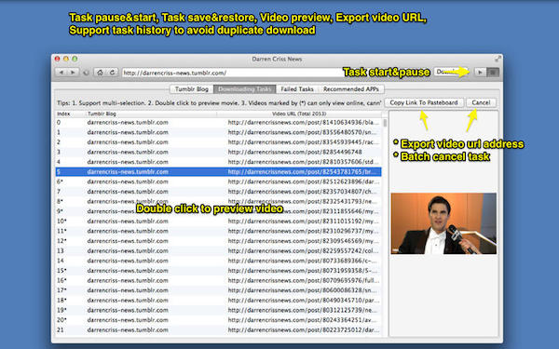Toggle fullscreen using the title bar corner icon
The width and height of the screenshot is (559, 349).
coord(498,59)
